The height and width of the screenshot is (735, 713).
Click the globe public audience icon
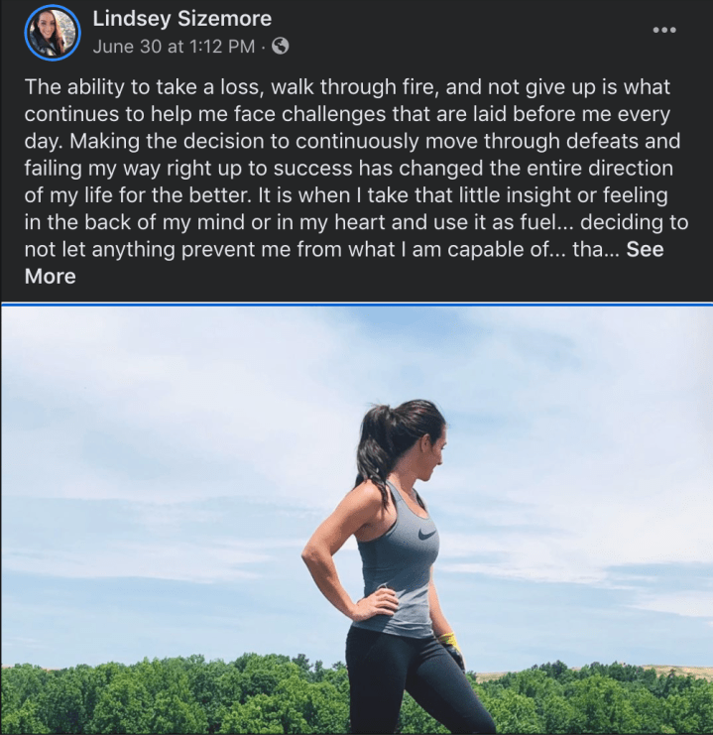(280, 46)
